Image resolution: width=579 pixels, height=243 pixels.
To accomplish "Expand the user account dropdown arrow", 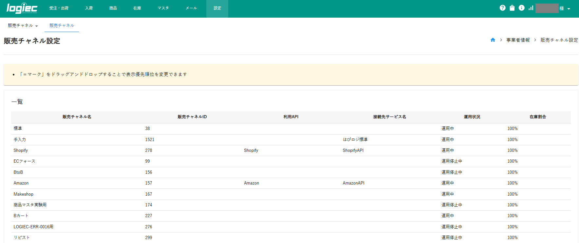I will pos(569,9).
